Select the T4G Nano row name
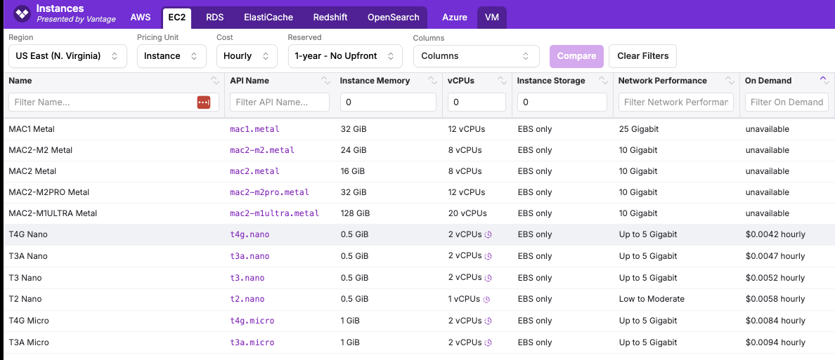 (x=28, y=234)
